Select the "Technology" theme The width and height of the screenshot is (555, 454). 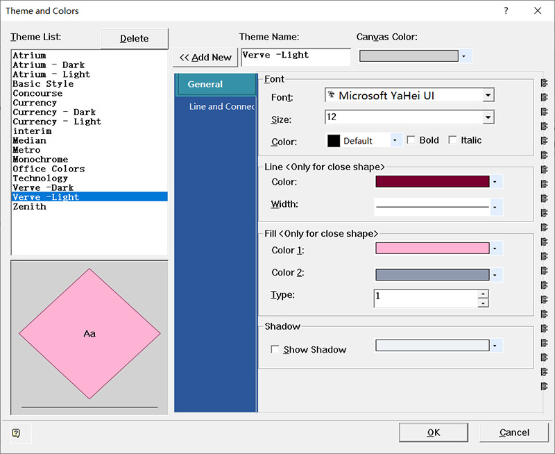89,178
